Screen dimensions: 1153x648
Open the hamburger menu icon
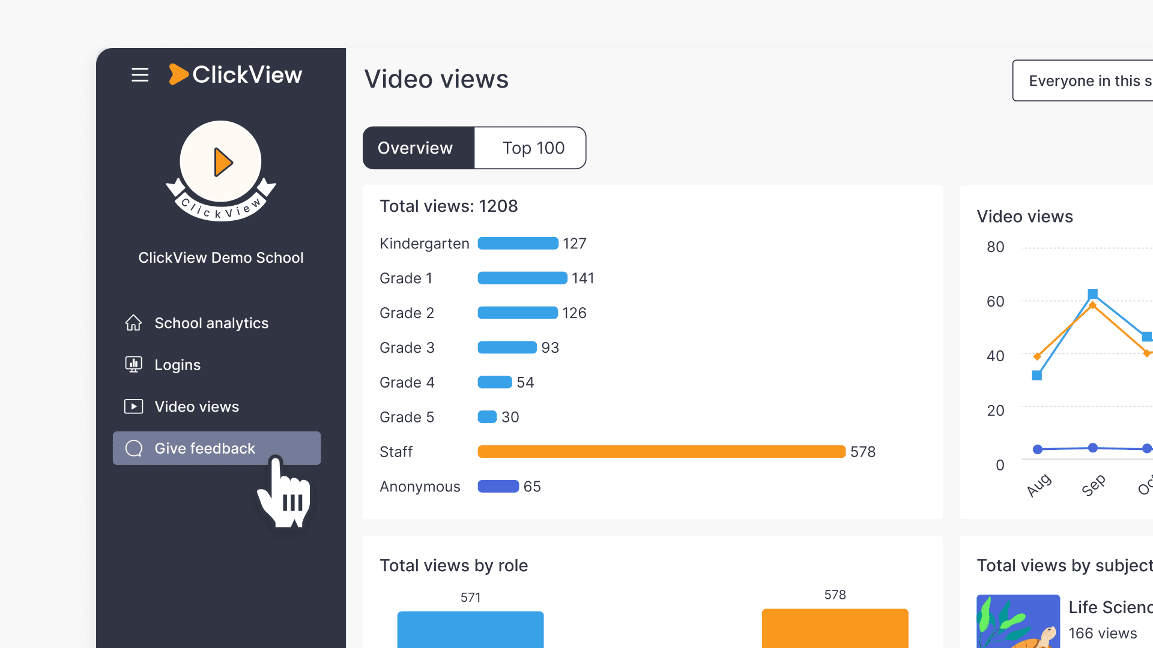140,75
